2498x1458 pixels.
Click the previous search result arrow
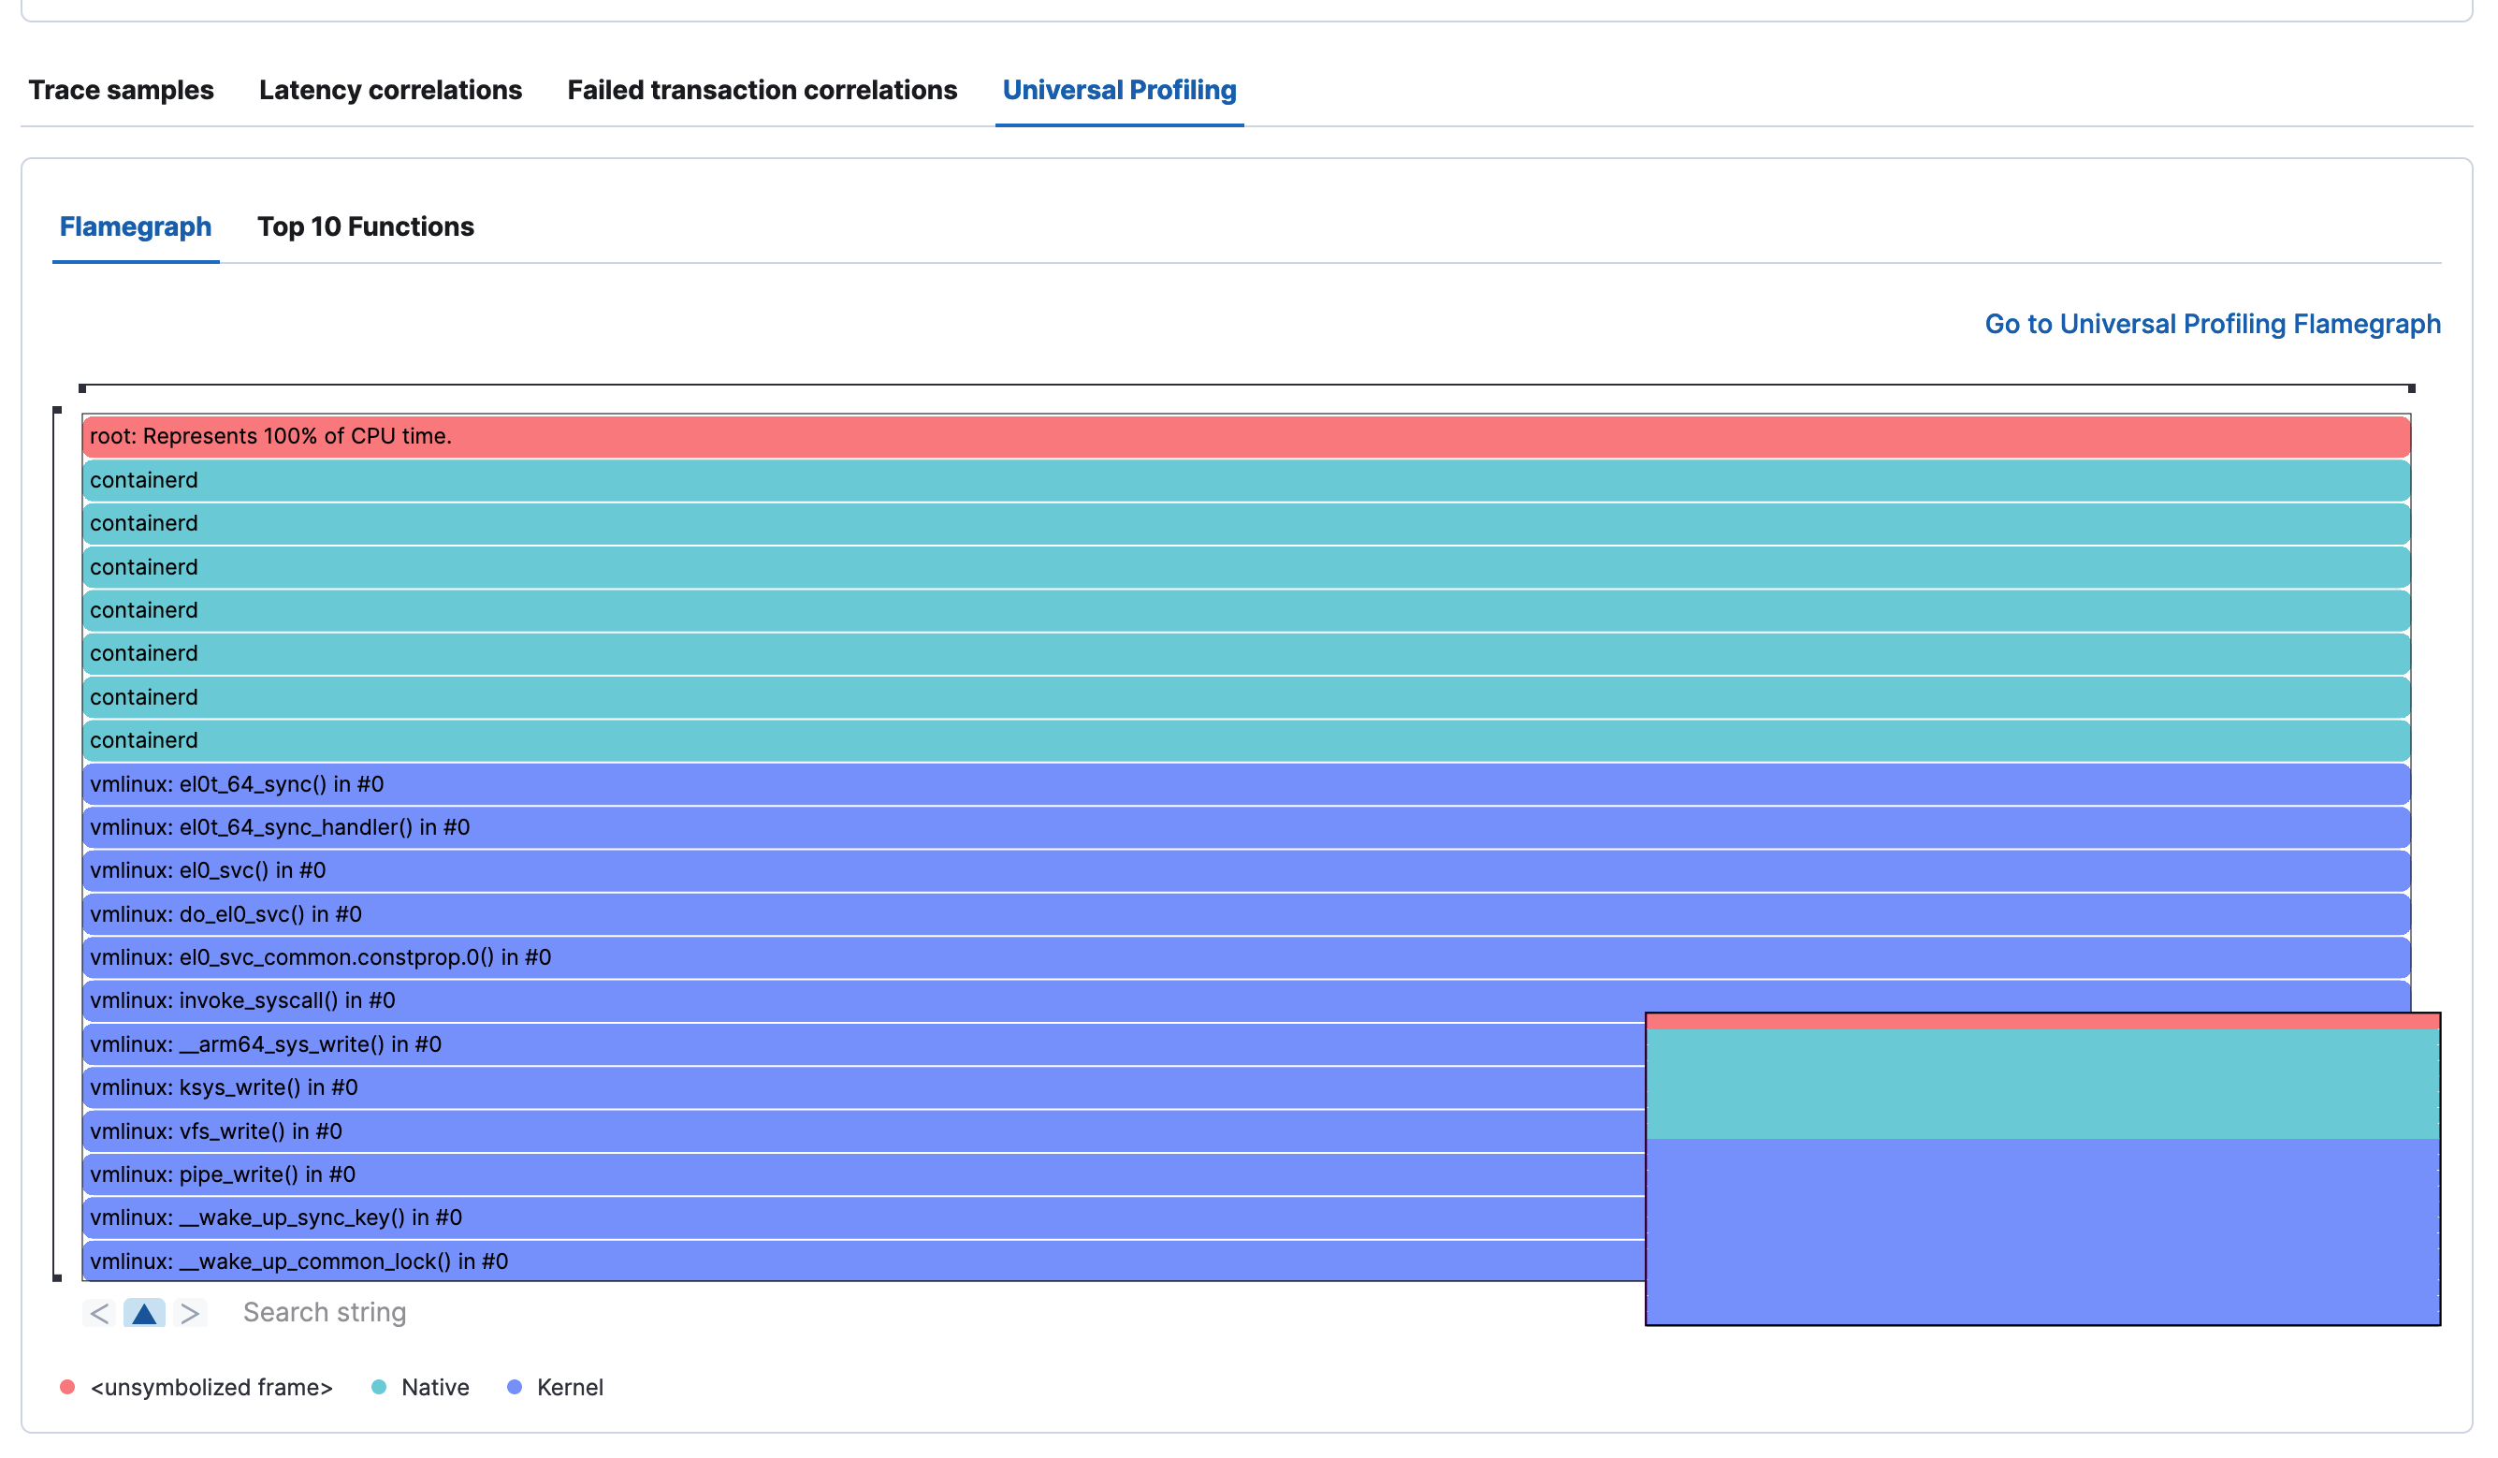click(99, 1313)
